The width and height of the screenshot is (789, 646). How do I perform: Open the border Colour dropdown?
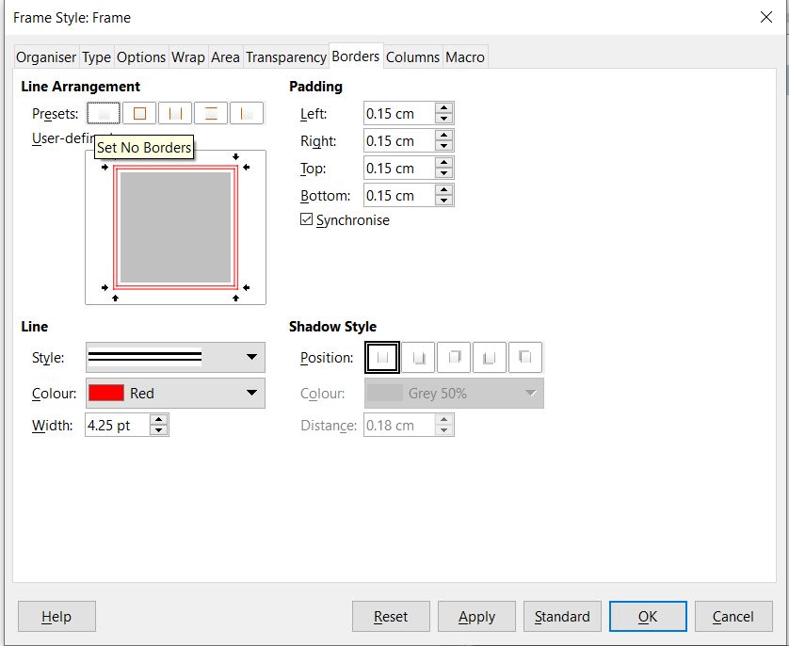pos(250,392)
